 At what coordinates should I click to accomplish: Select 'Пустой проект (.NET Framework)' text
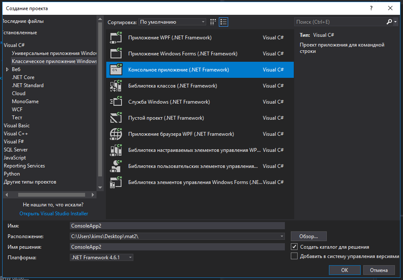(x=166, y=118)
